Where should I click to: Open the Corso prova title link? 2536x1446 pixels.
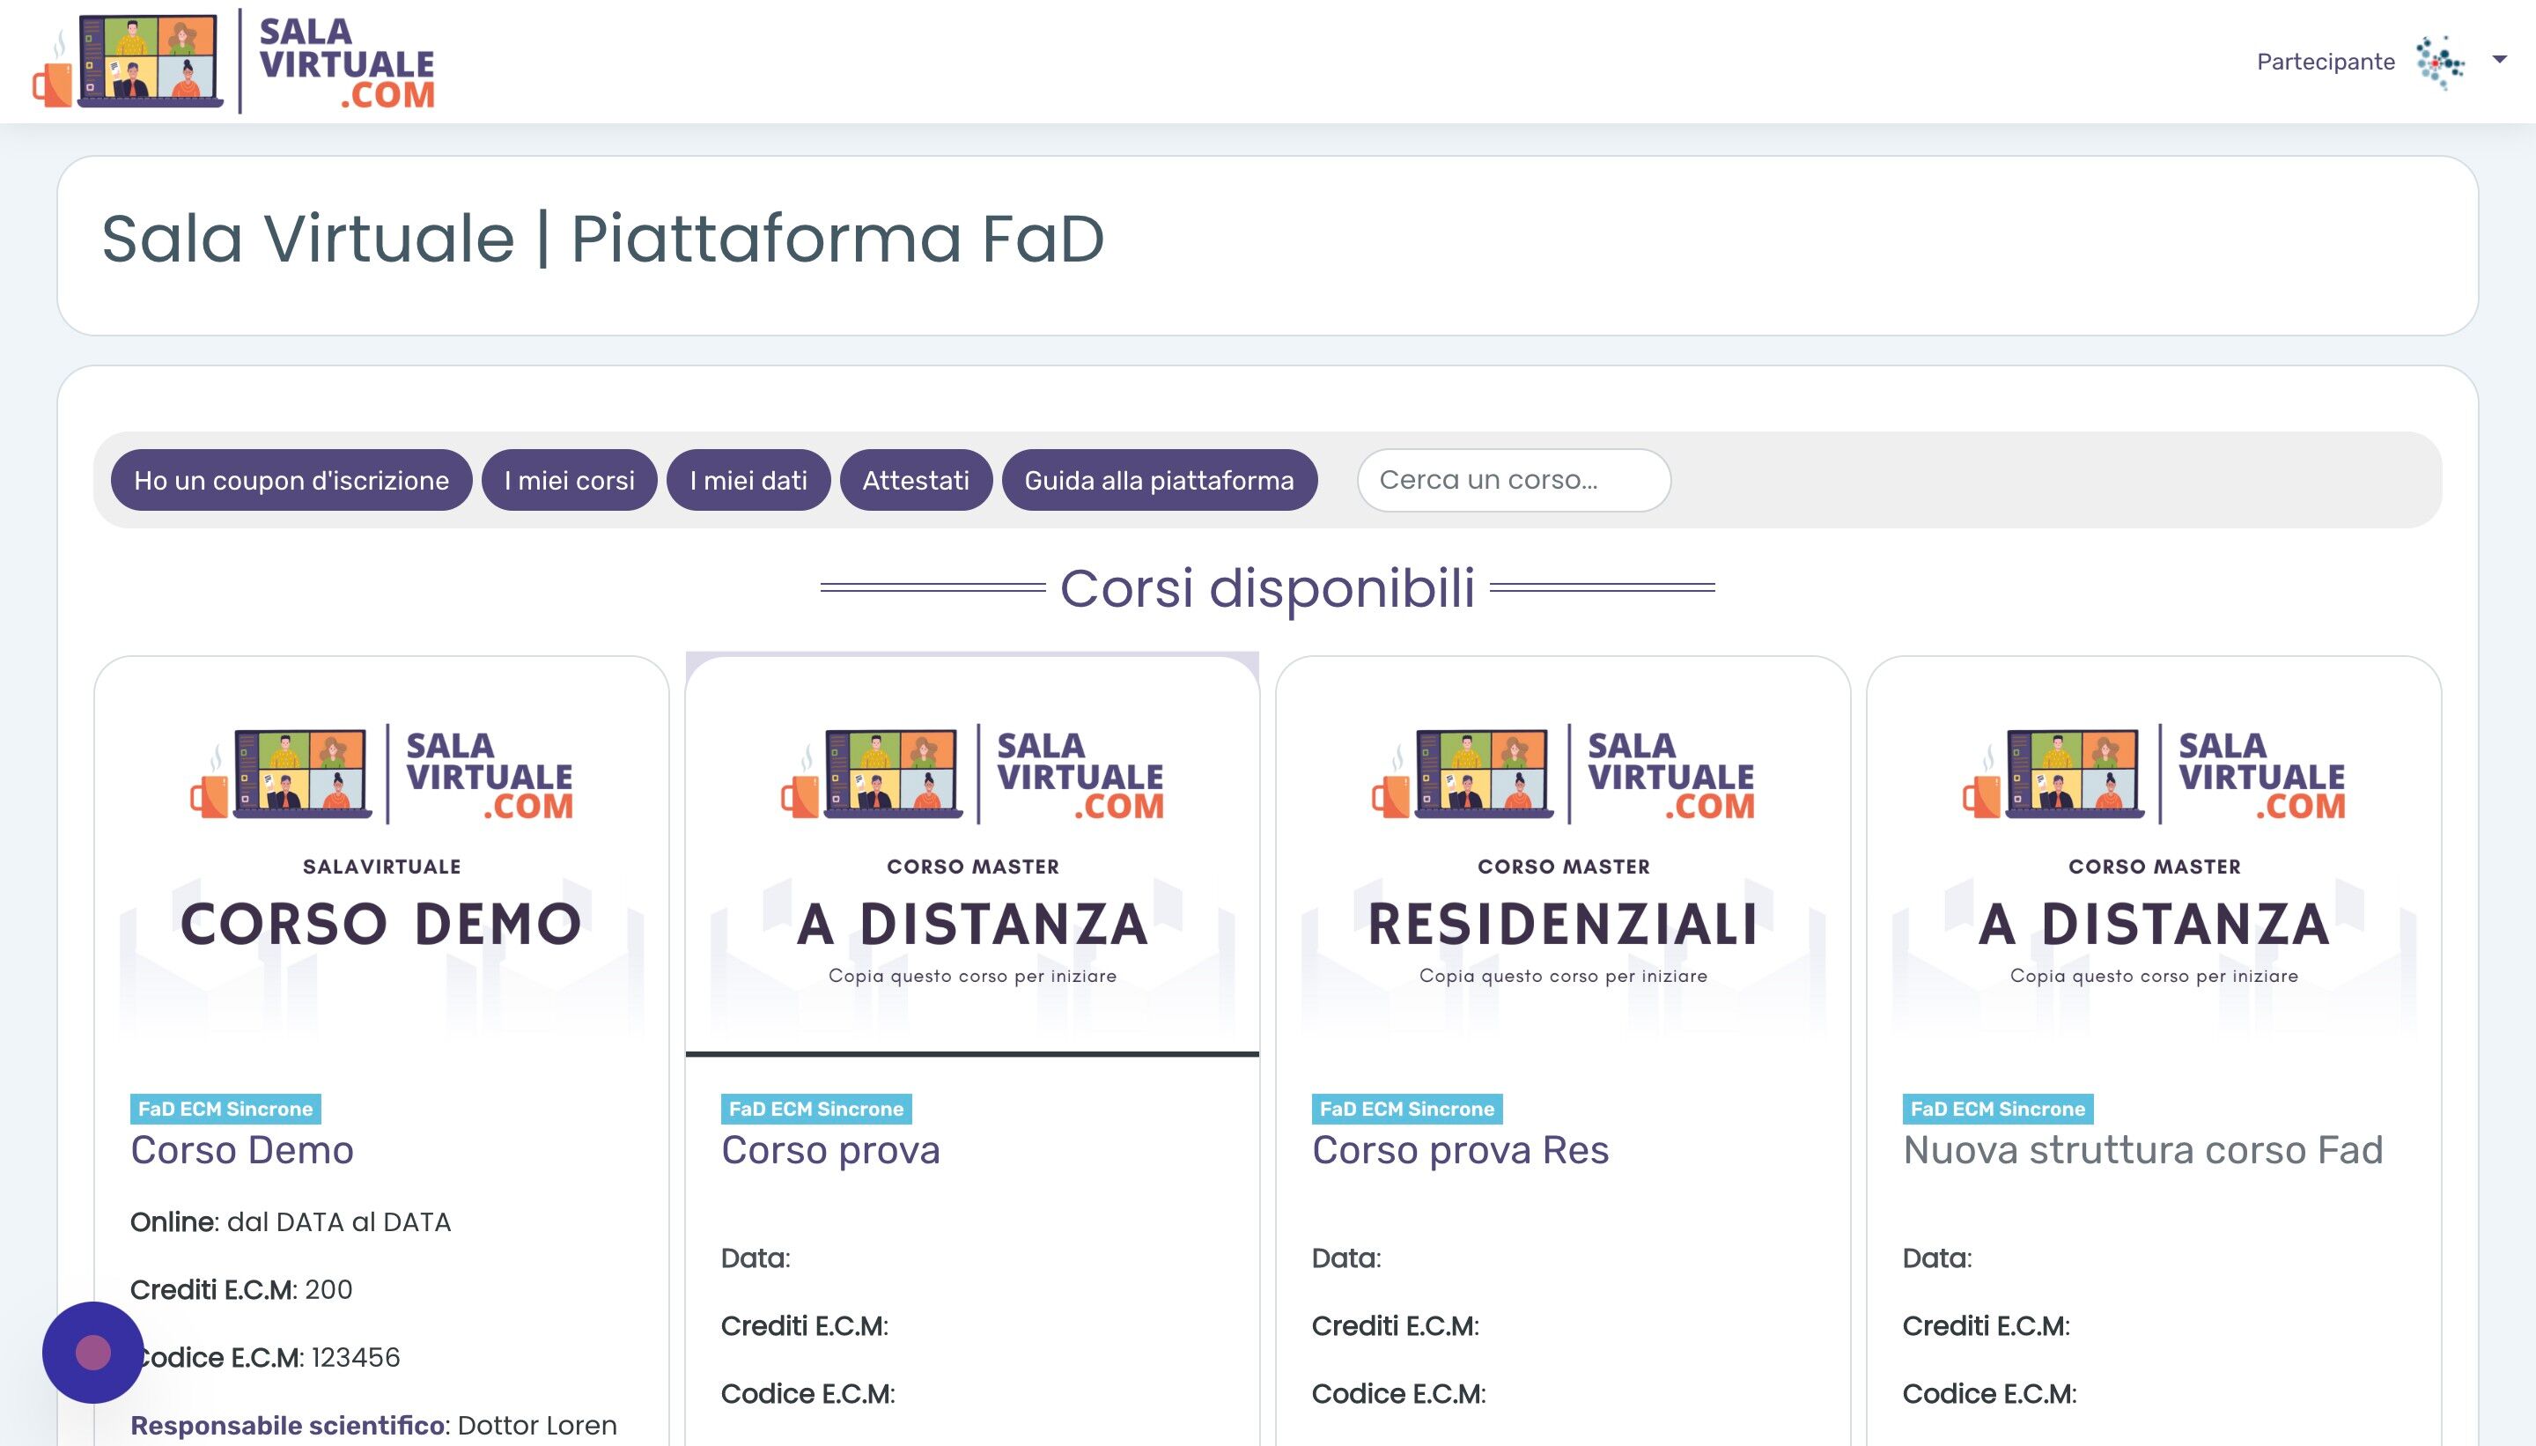[830, 1150]
